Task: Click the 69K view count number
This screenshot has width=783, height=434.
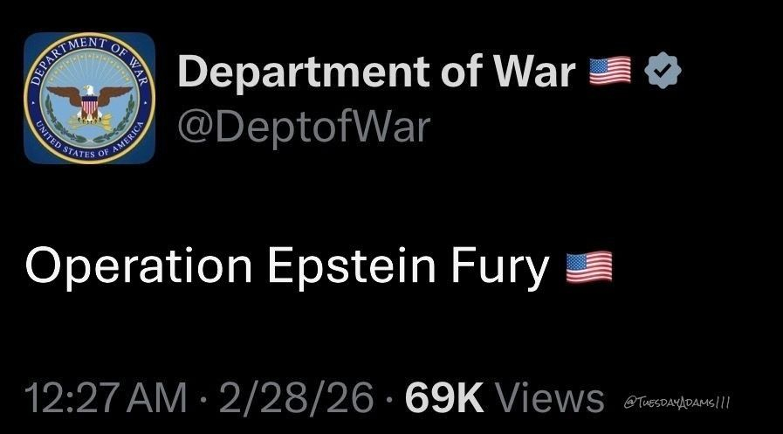Action: coord(444,399)
